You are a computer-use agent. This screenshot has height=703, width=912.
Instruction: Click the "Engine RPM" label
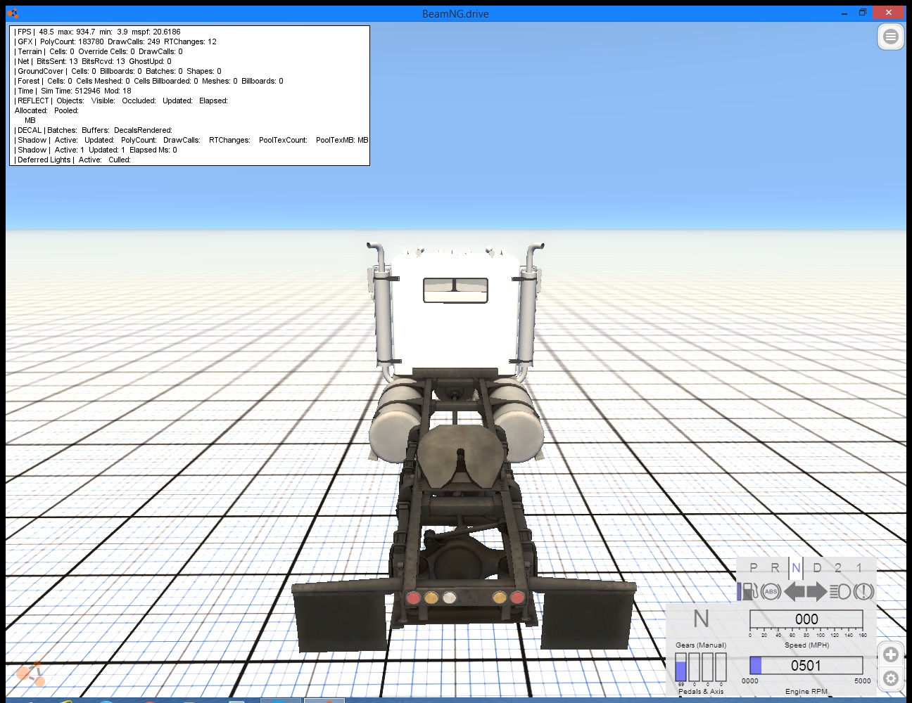pyautogui.click(x=806, y=691)
